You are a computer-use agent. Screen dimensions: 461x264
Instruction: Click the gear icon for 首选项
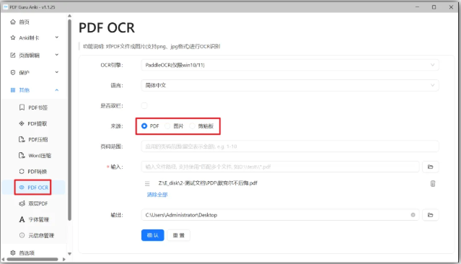click(13, 252)
